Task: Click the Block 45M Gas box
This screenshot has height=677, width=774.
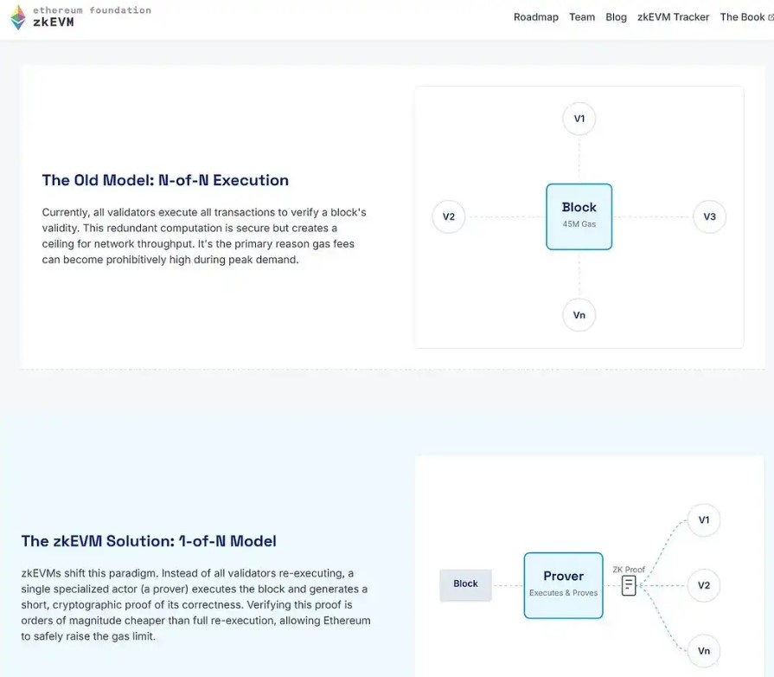Action: point(579,216)
